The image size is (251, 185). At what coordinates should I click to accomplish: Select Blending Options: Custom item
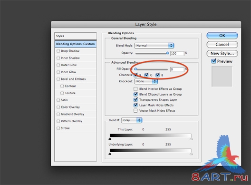[x=76, y=44]
